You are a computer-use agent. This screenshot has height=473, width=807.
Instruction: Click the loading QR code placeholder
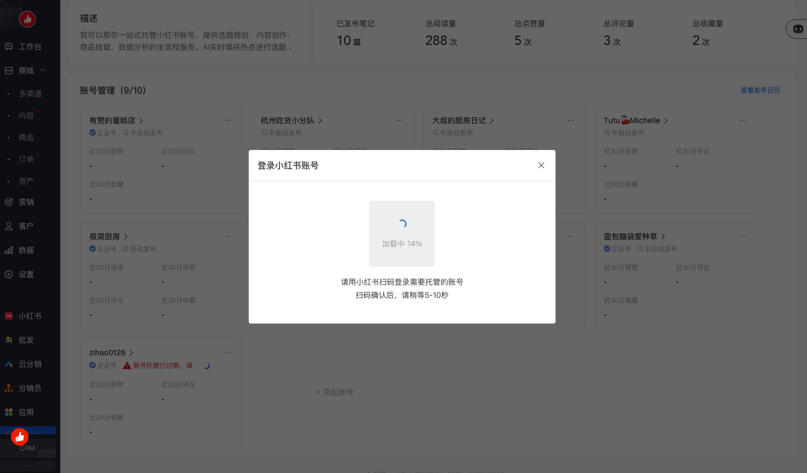402,233
